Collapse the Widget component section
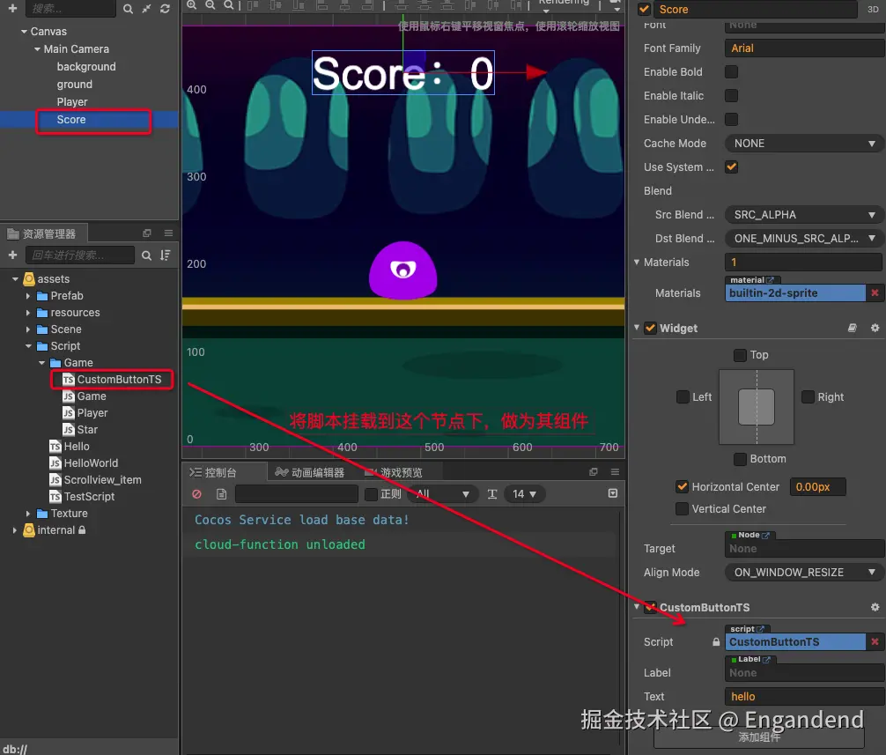Image resolution: width=886 pixels, height=755 pixels. [x=637, y=328]
